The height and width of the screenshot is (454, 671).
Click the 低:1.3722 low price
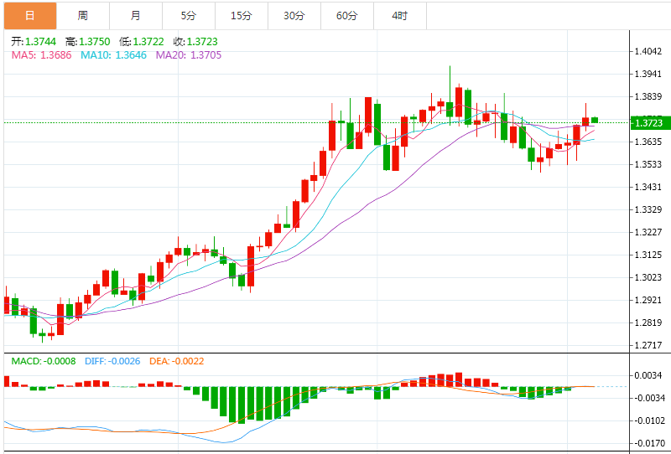[x=142, y=42]
